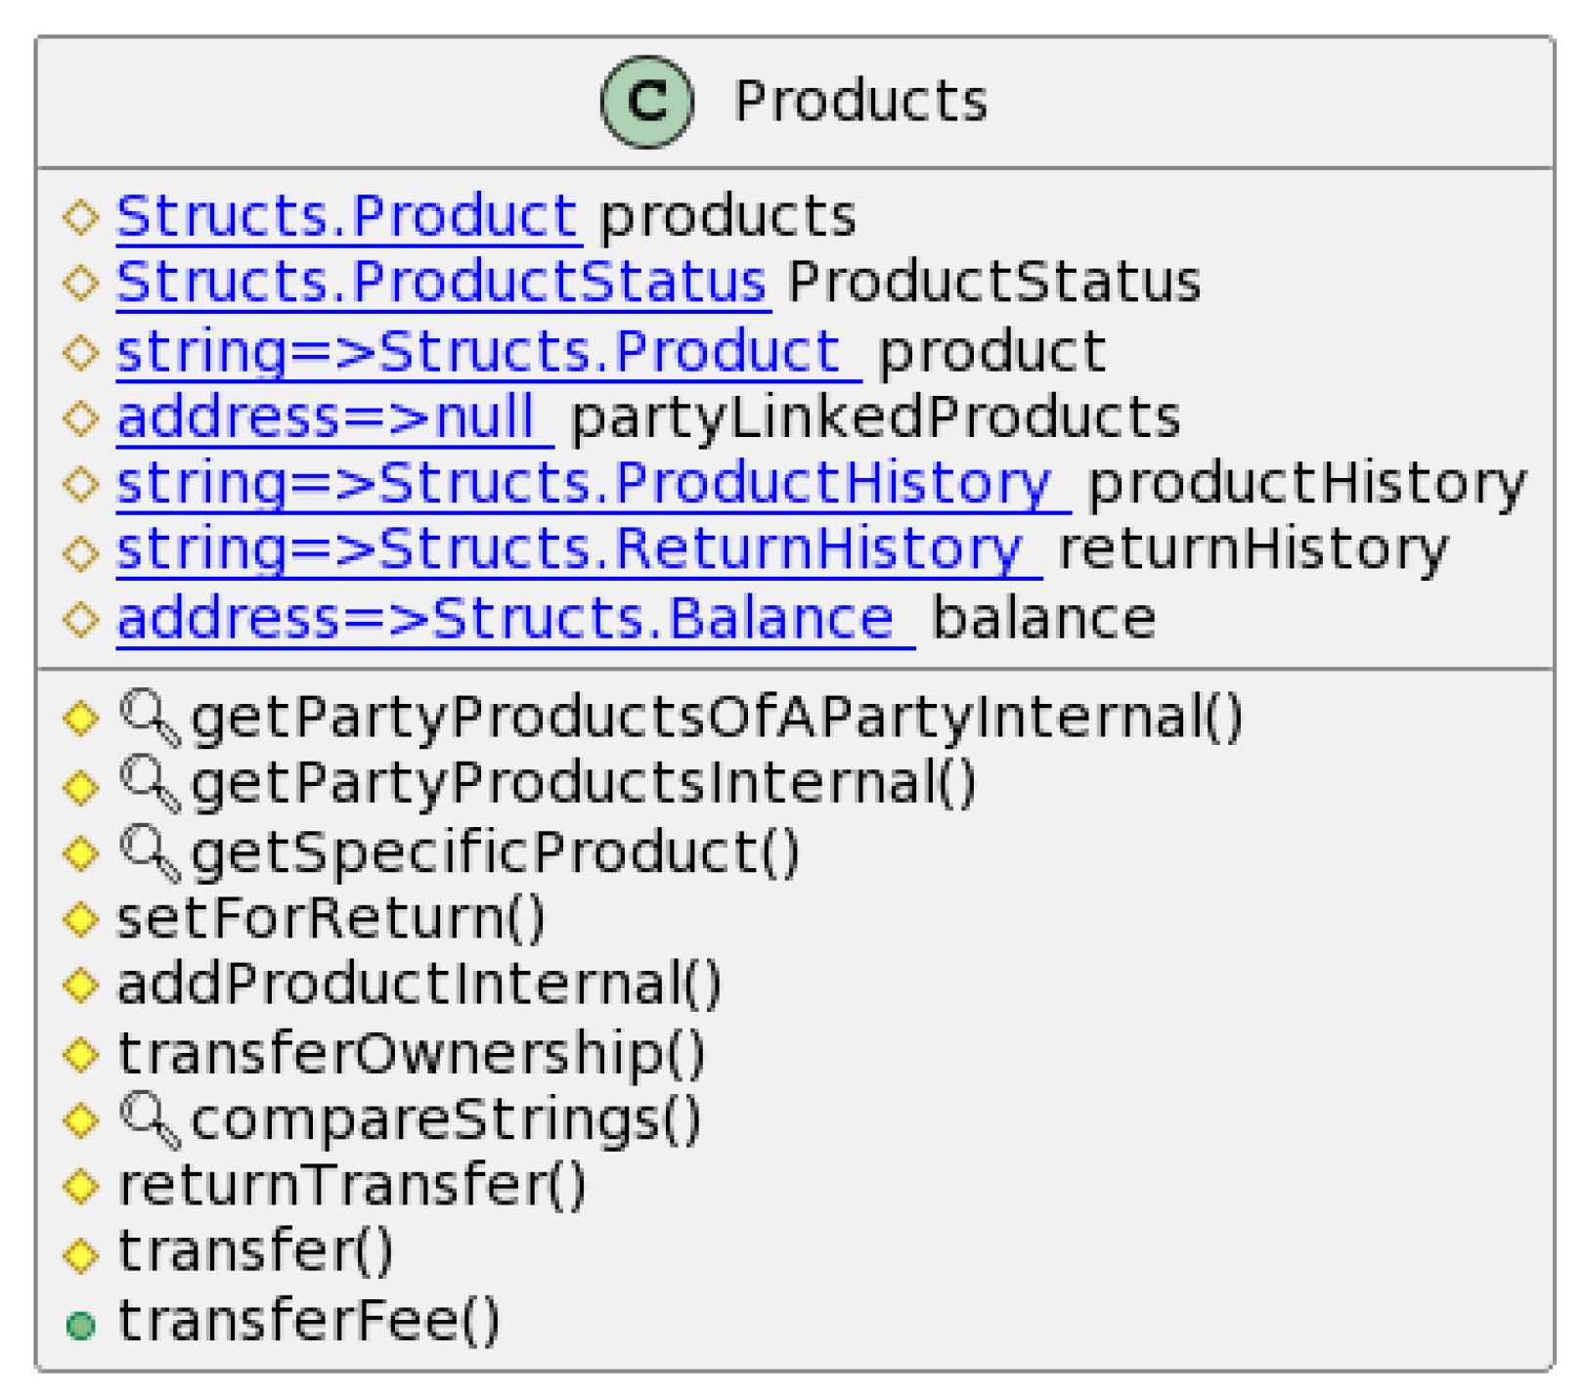Click magnifier icon beside getSpecificProduct()

[150, 853]
